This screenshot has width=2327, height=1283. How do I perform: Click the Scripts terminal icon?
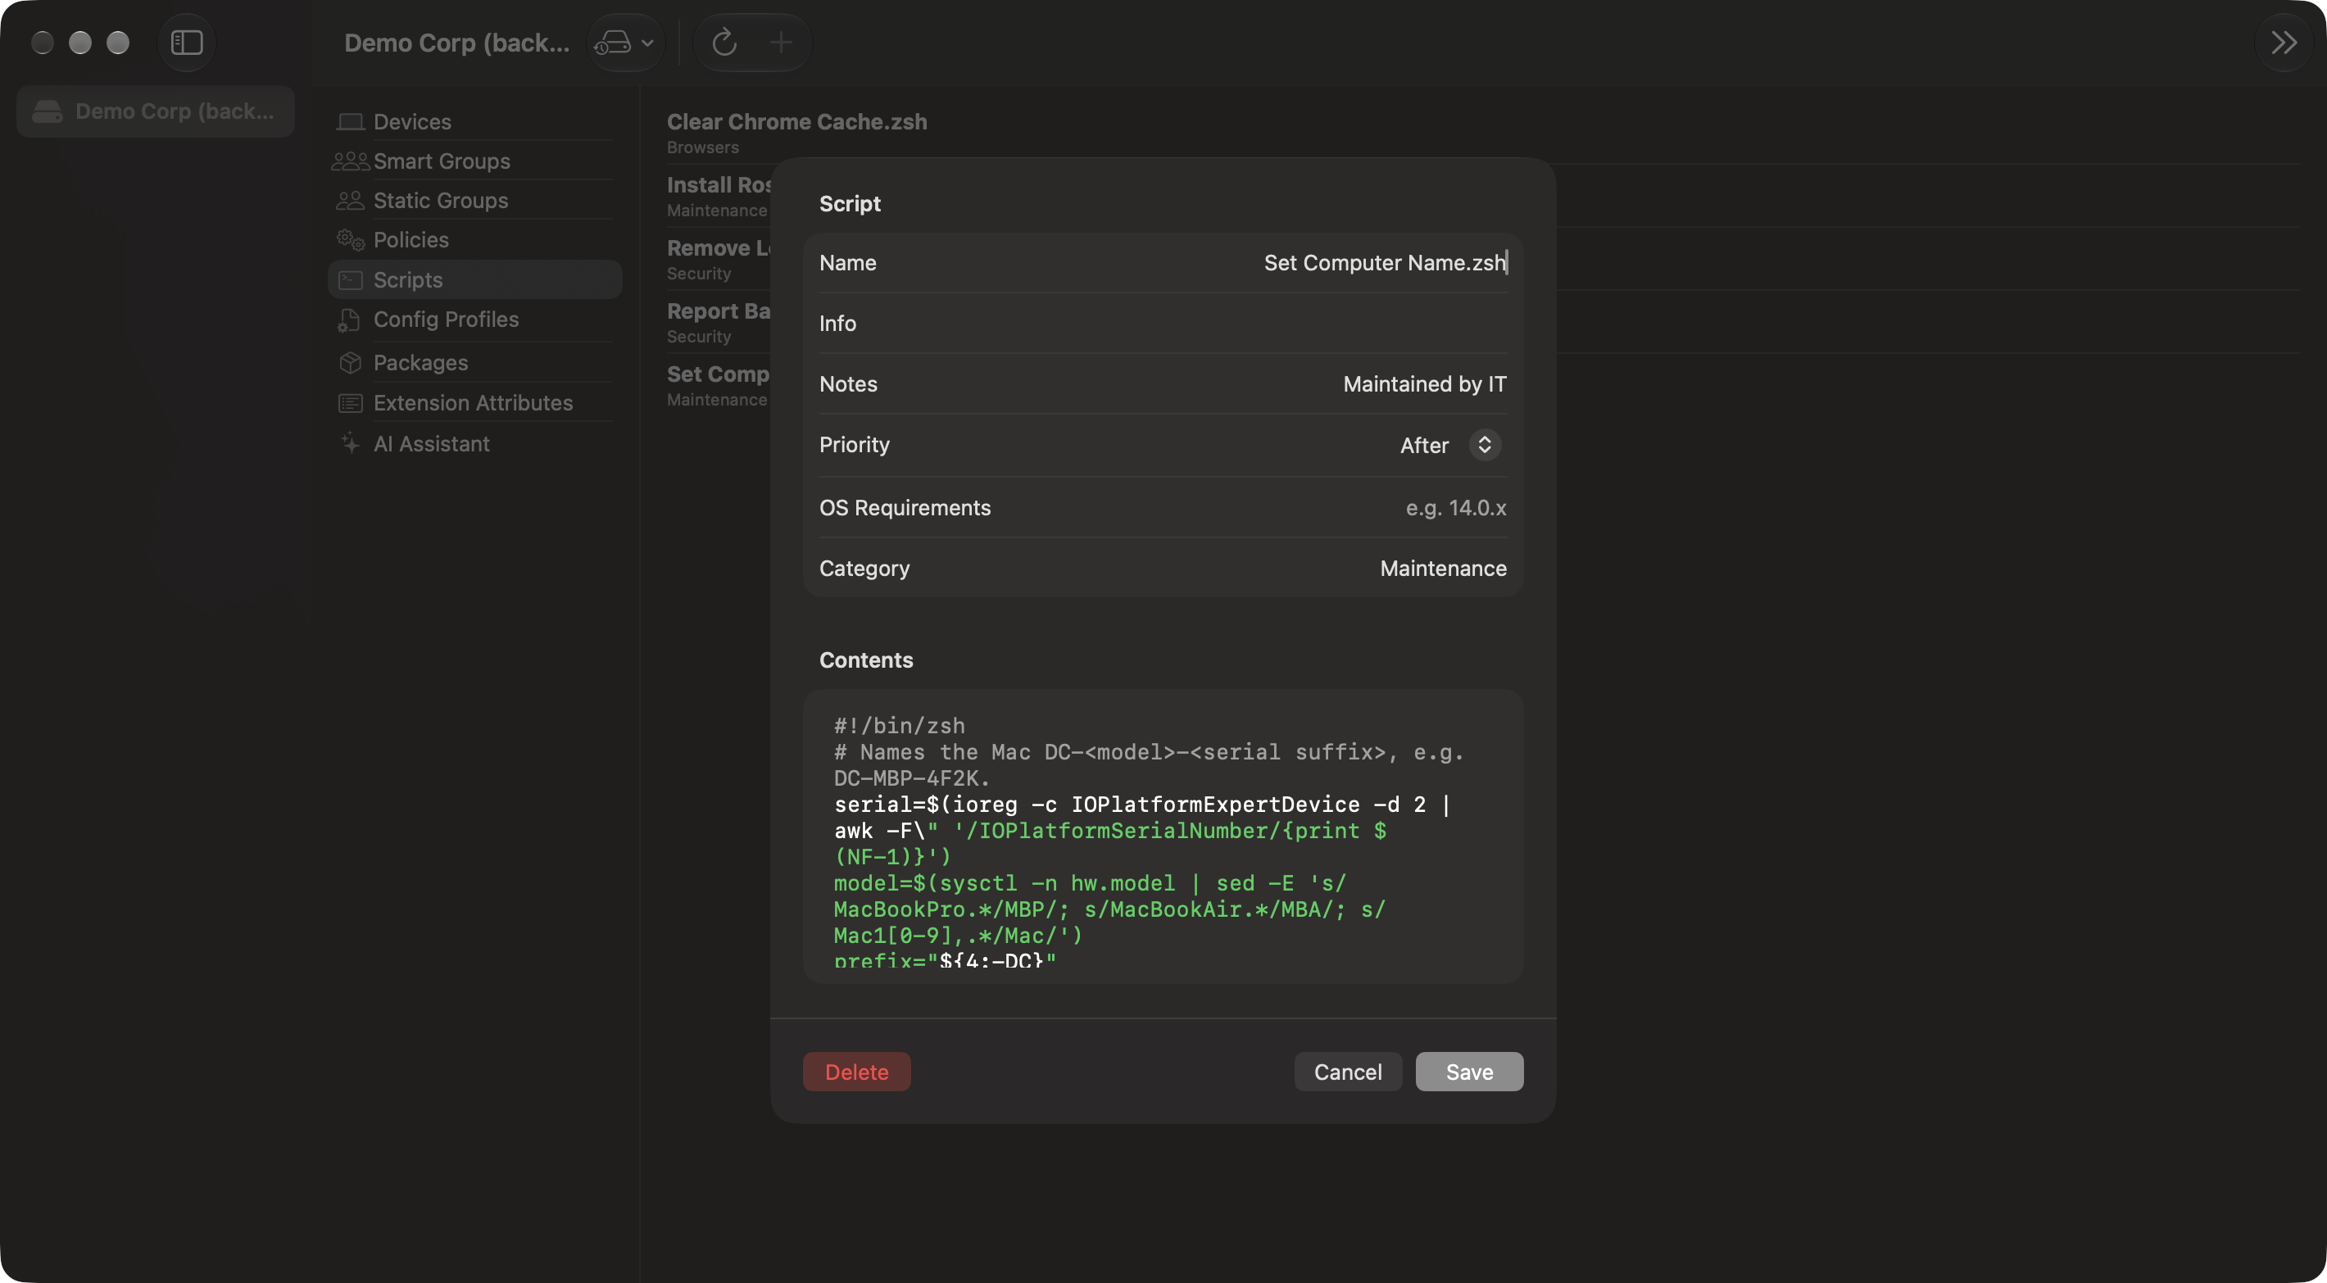click(x=351, y=280)
